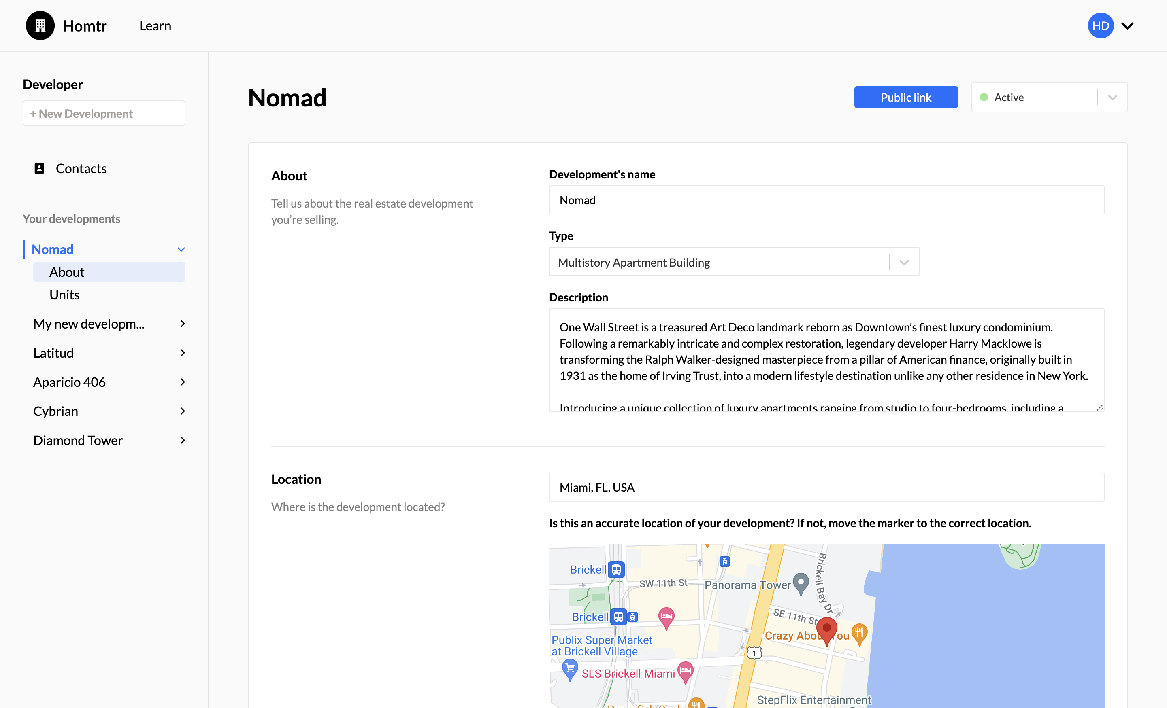Click inside the Description text area
Viewport: 1167px width, 708px height.
point(826,360)
